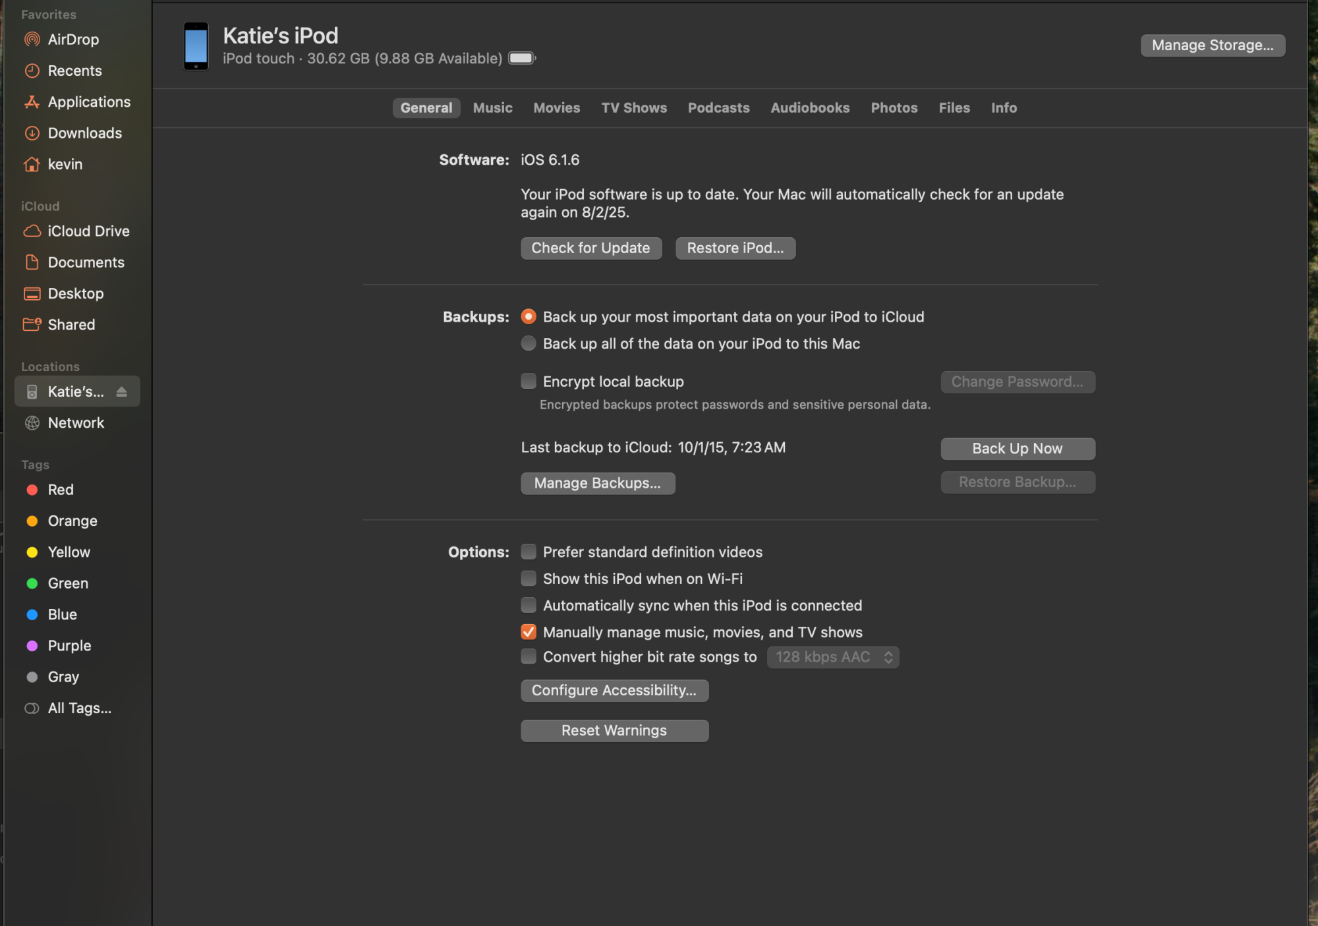Open AirDrop from the sidebar icon
Image resolution: width=1318 pixels, height=926 pixels.
[32, 40]
